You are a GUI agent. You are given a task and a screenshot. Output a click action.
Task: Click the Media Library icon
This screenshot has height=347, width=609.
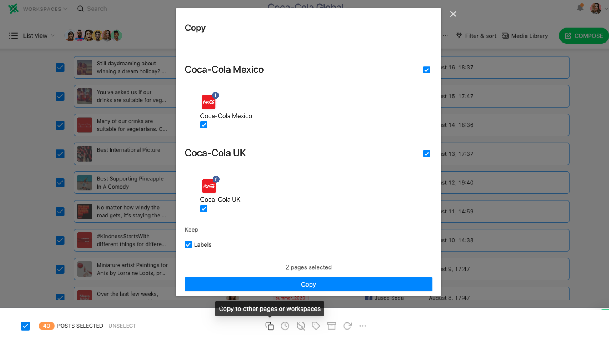point(505,36)
